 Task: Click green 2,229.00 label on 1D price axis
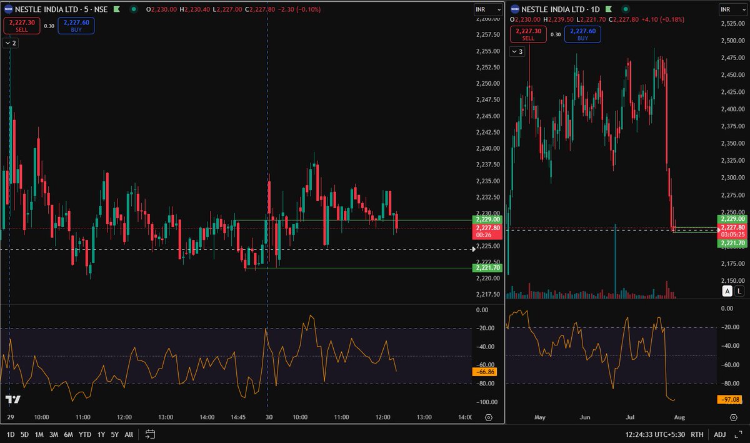tap(733, 220)
